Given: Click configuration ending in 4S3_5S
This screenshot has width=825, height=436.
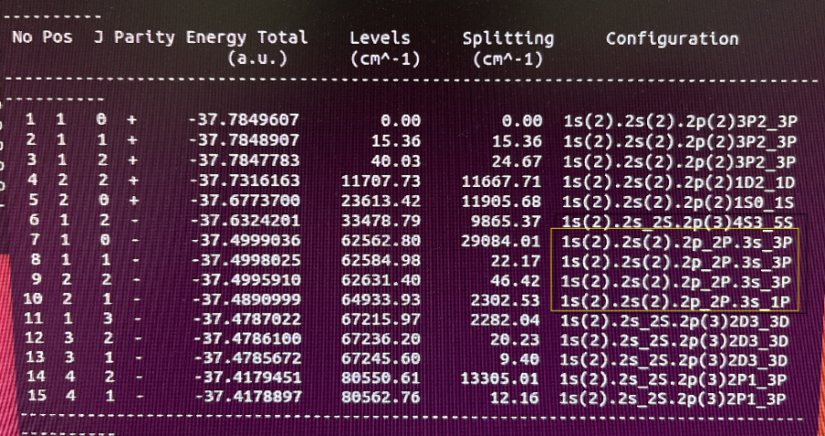Looking at the screenshot, I should (678, 223).
